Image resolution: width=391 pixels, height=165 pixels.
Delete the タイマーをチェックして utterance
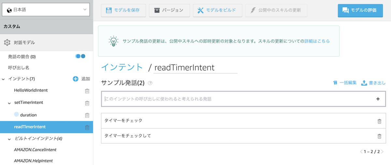pos(379,136)
